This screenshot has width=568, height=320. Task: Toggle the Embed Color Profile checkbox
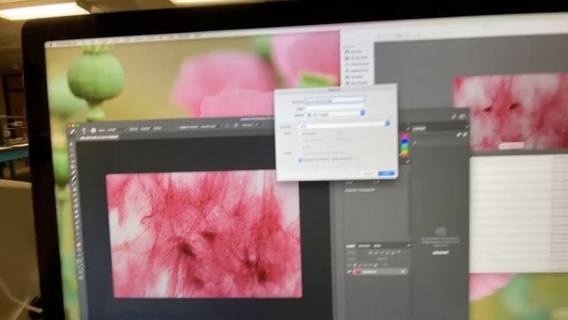pos(300,160)
